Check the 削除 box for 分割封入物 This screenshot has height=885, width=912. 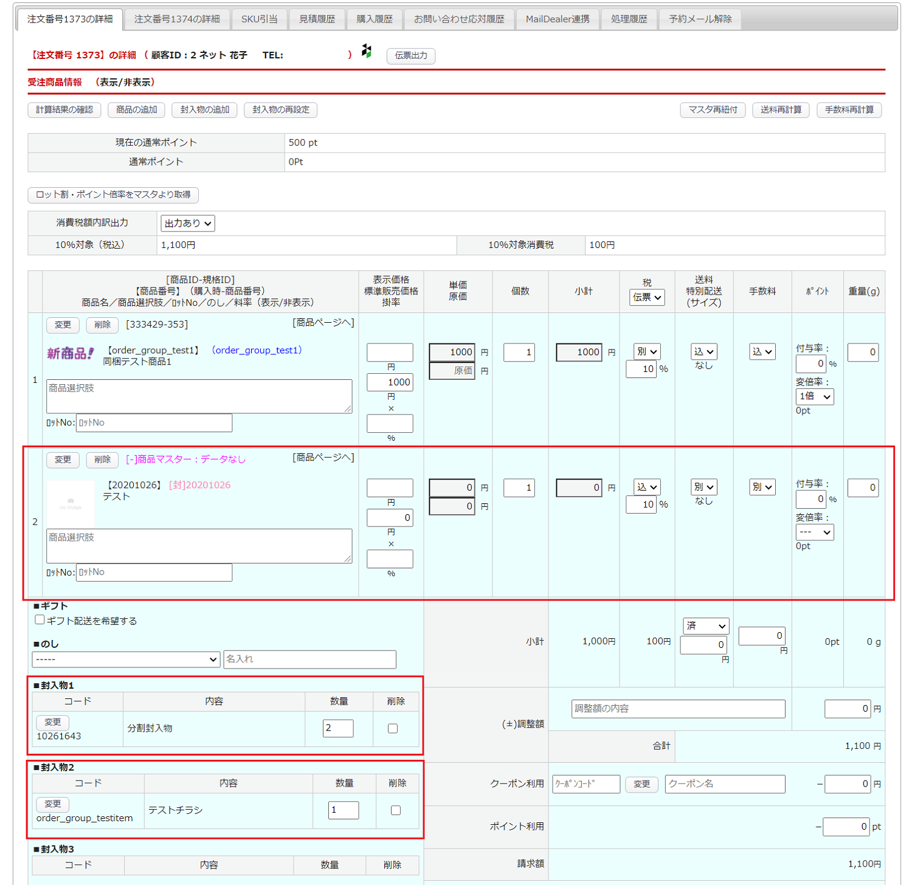coord(393,728)
